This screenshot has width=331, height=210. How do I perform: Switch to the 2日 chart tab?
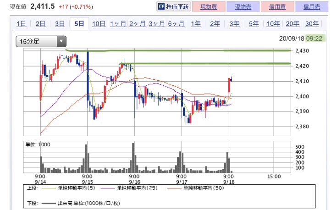(x=40, y=24)
